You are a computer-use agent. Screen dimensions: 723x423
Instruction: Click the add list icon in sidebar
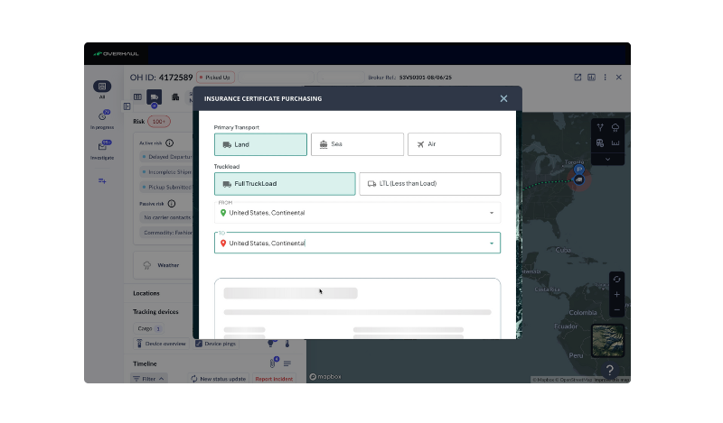click(x=102, y=181)
